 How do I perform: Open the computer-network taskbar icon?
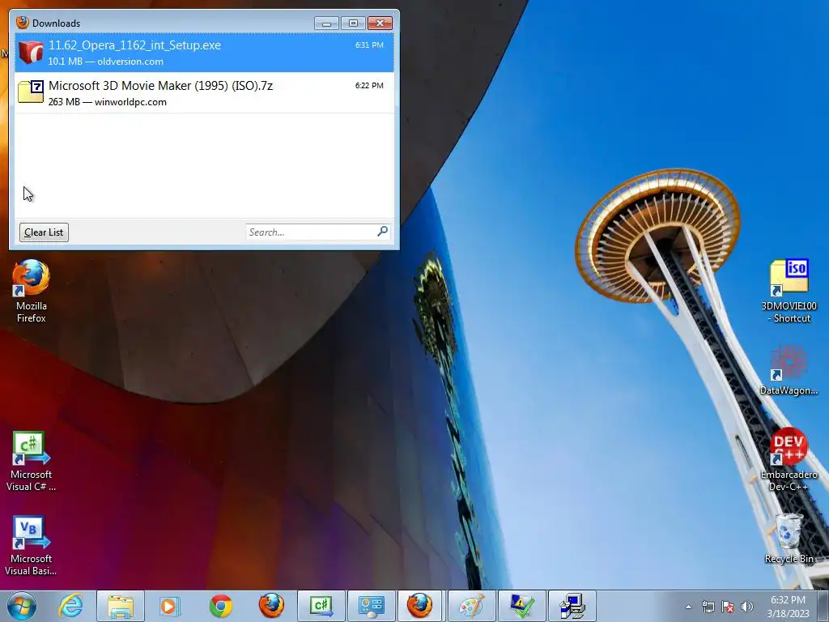click(x=572, y=606)
